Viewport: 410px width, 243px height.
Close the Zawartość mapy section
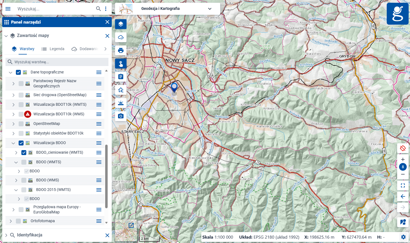[x=107, y=36]
